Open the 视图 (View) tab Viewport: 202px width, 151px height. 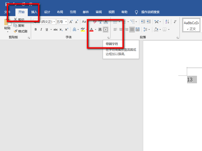(x=111, y=12)
